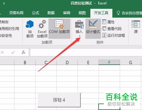The width and height of the screenshot is (142, 110).
Task: Select column E header
Action: tap(88, 62)
